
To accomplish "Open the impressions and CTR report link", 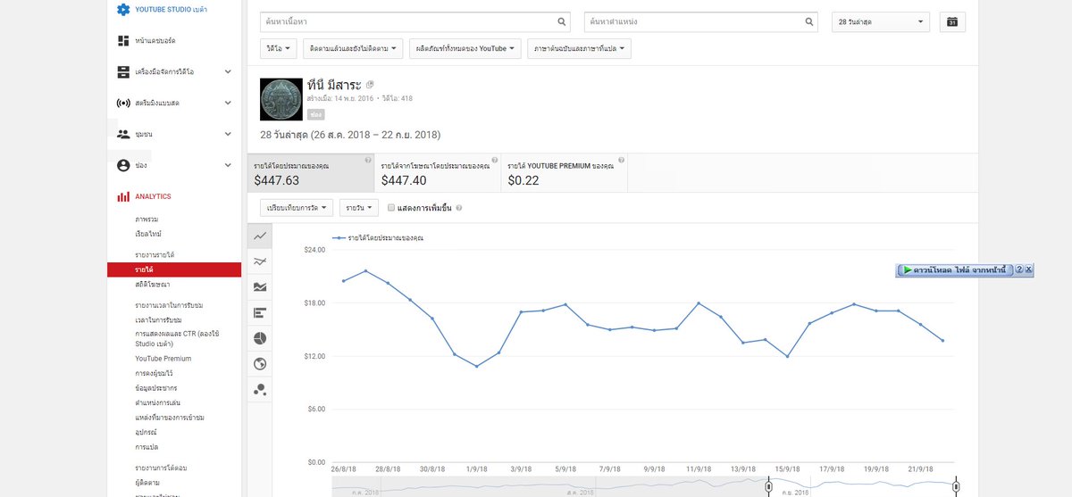I will 177,338.
